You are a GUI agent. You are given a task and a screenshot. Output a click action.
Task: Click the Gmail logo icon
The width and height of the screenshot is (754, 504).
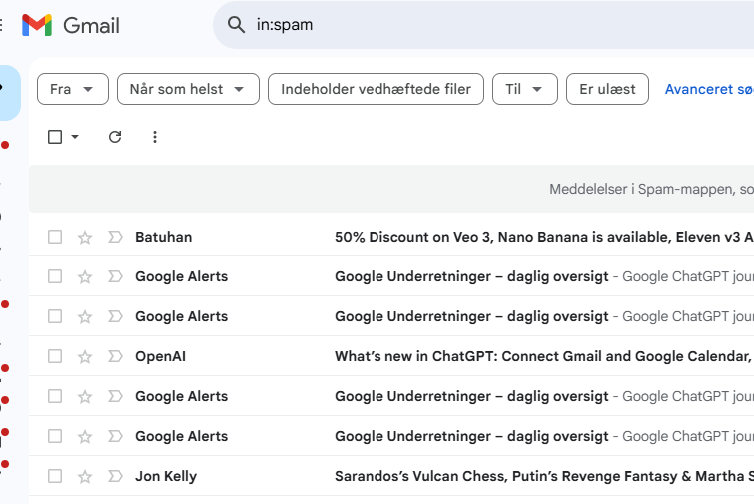pos(37,25)
